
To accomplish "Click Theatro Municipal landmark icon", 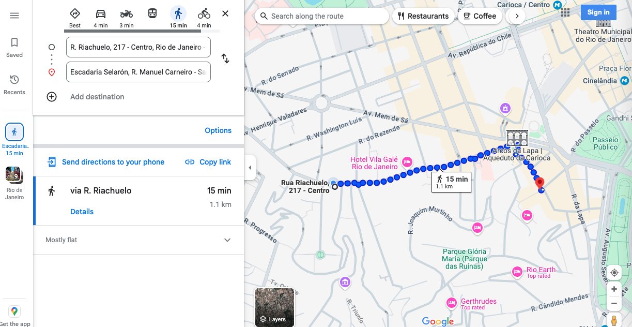I will pyautogui.click(x=603, y=23).
